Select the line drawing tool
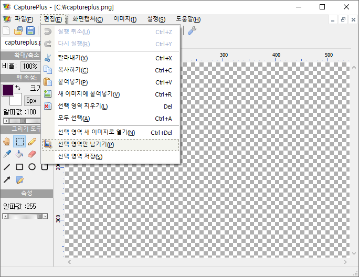This screenshot has height=277, width=359. pos(7,167)
